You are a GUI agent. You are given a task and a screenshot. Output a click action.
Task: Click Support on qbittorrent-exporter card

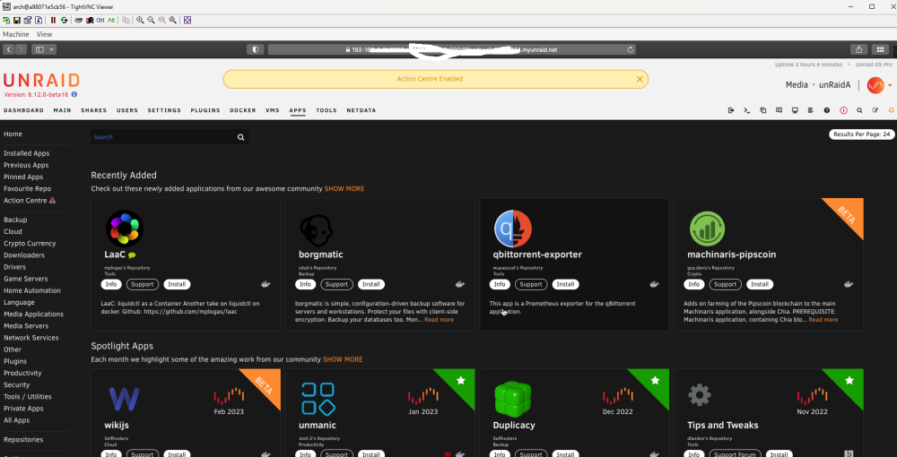[x=531, y=284]
